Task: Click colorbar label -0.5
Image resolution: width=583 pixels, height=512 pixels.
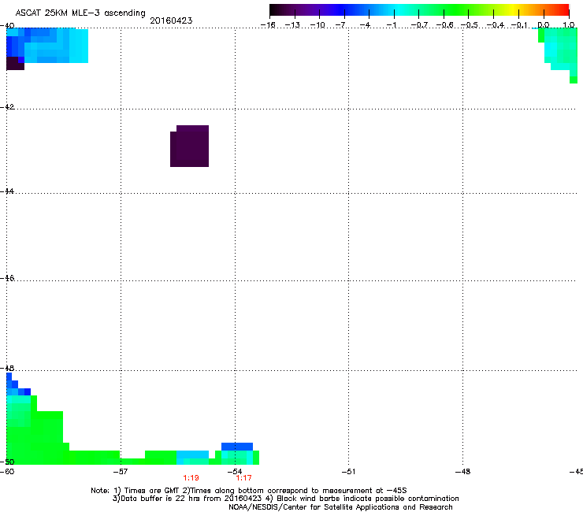Action: (469, 25)
